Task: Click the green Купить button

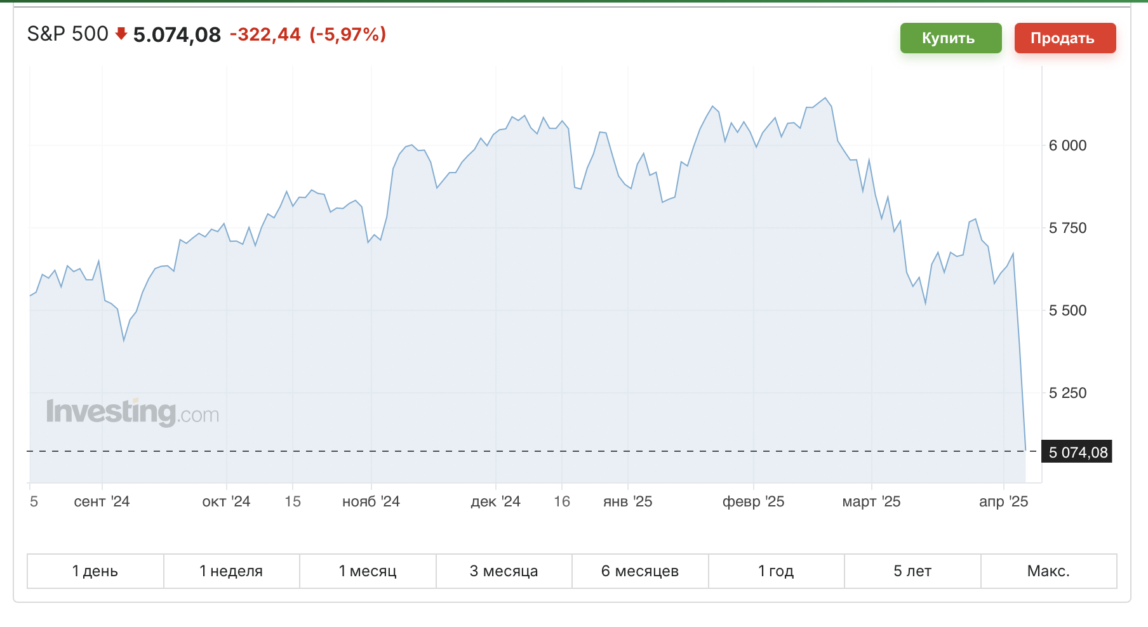Action: coord(951,38)
